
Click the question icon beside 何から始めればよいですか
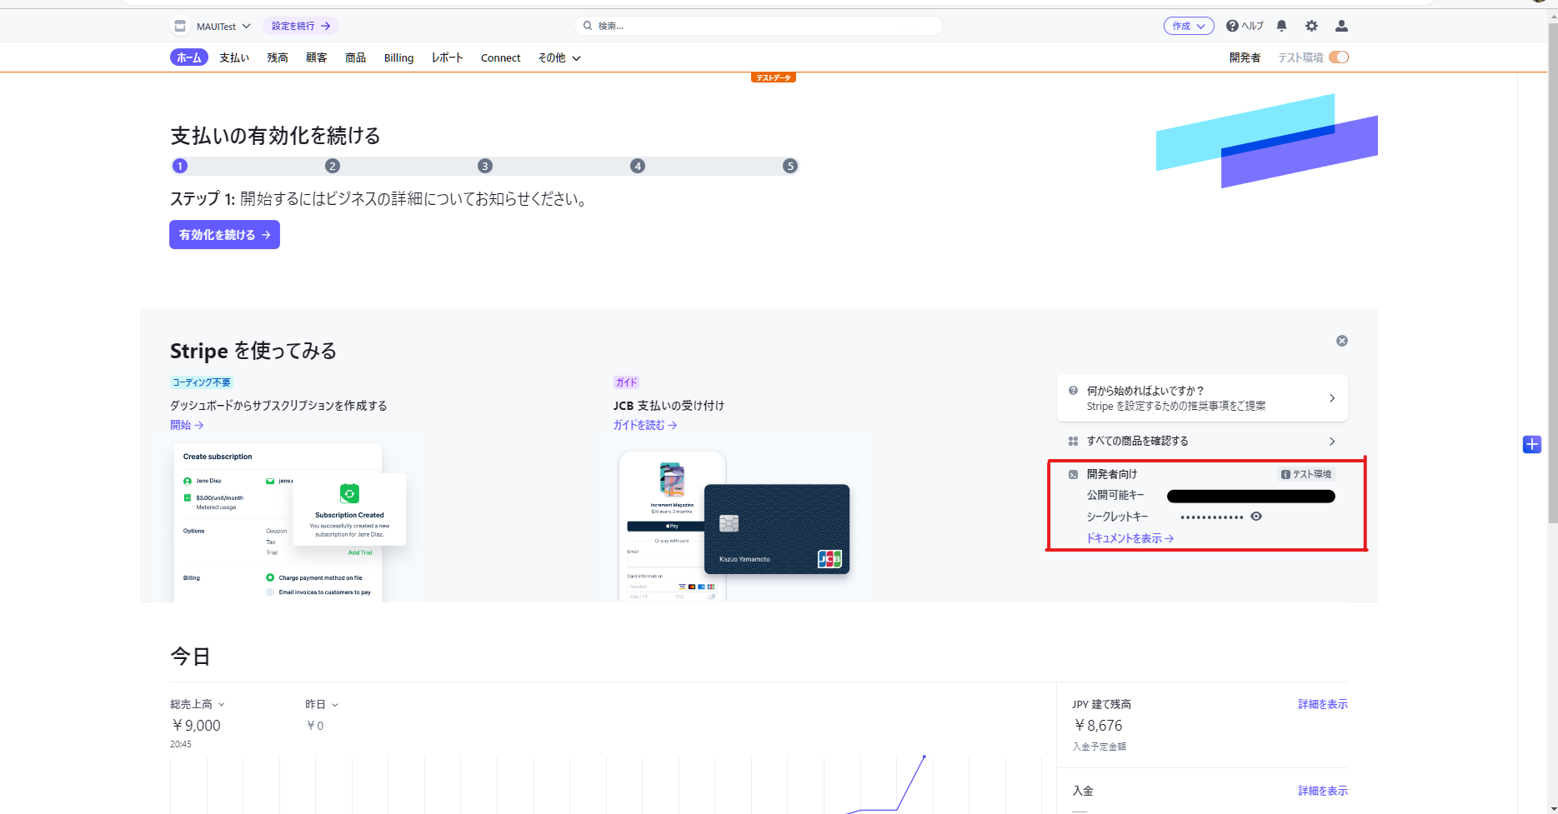[x=1074, y=390]
